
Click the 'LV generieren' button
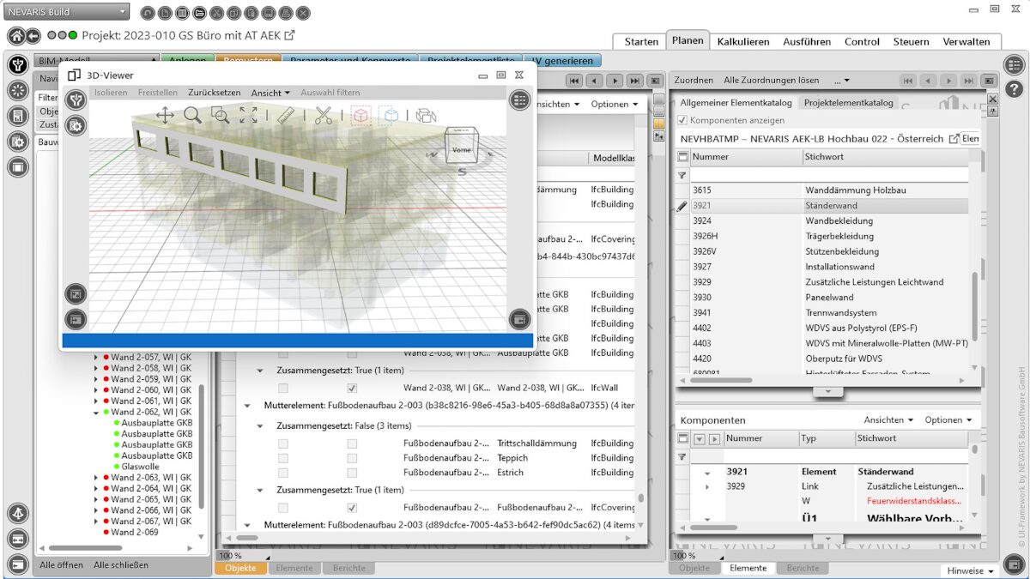pyautogui.click(x=562, y=61)
